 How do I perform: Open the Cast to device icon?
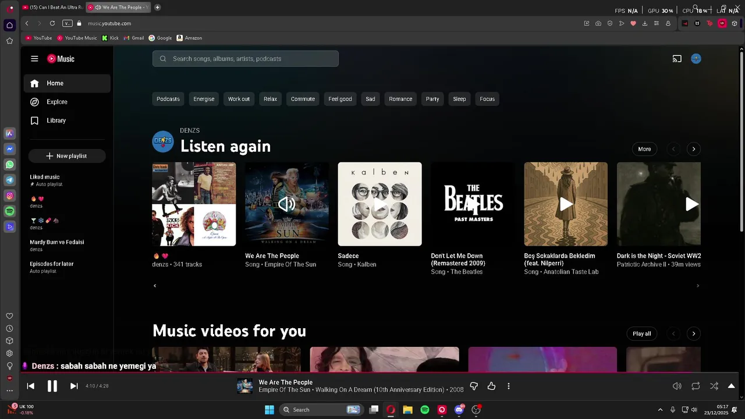tap(677, 59)
